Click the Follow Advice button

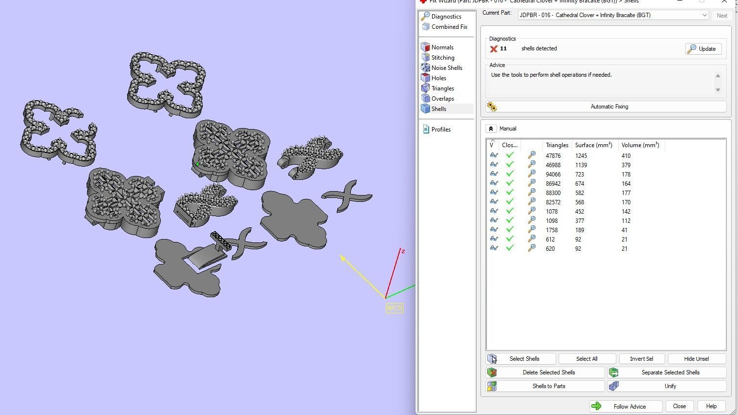coord(626,407)
